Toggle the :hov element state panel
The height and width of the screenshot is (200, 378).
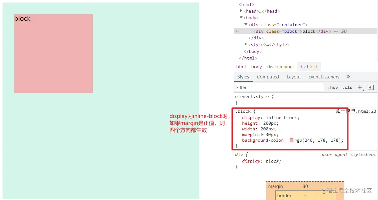tap(333, 87)
